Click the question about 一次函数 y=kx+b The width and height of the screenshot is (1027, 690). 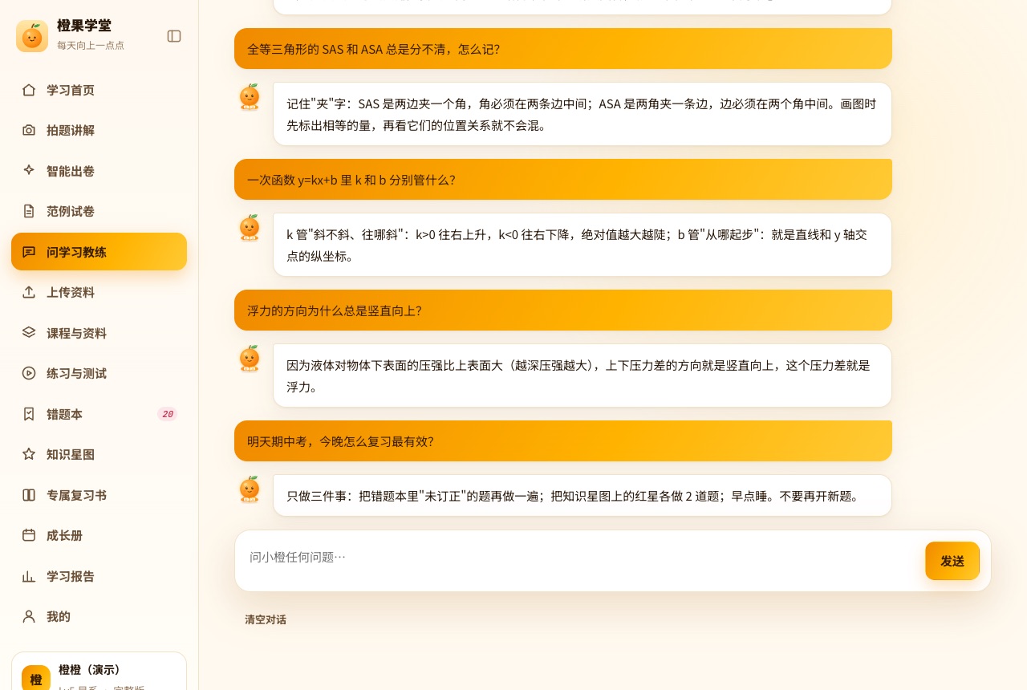563,180
